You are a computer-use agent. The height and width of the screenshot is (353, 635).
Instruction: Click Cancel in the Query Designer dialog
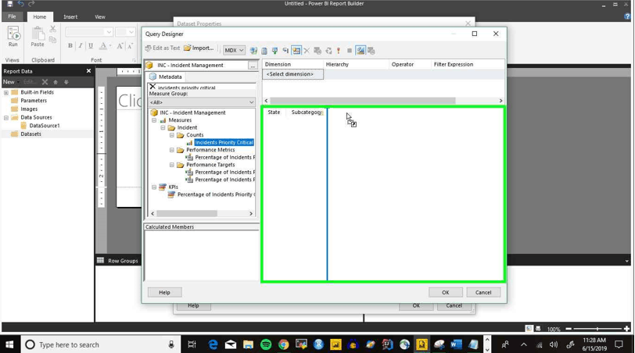(483, 292)
